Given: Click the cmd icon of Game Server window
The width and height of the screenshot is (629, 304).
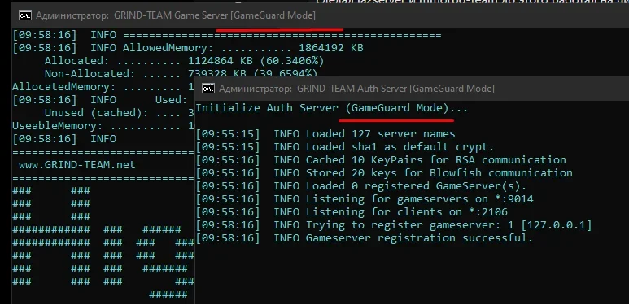Looking at the screenshot, I should tap(25, 15).
